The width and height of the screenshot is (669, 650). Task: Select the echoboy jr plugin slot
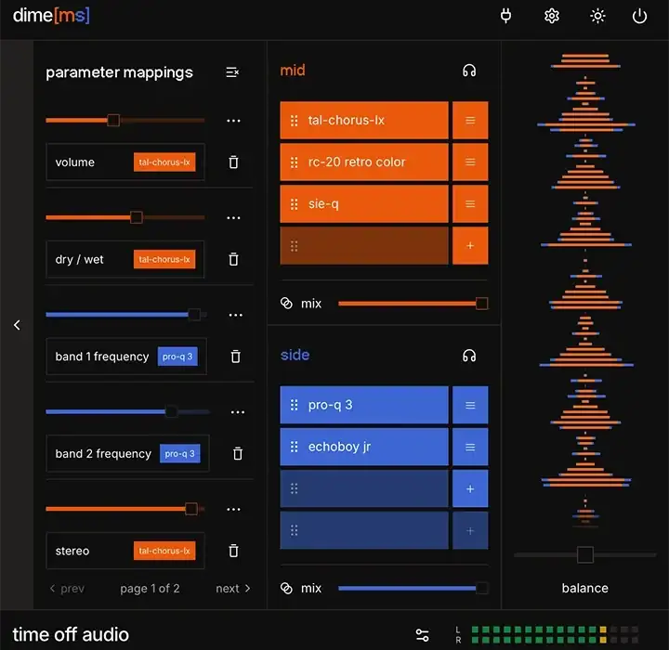[364, 447]
